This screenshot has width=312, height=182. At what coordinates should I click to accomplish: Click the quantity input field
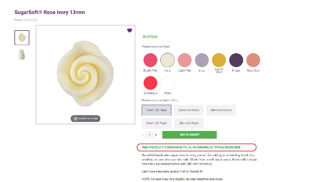click(x=149, y=135)
